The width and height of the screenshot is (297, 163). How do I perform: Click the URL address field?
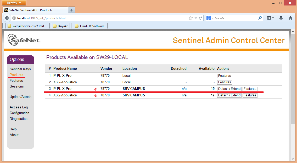click(x=102, y=18)
